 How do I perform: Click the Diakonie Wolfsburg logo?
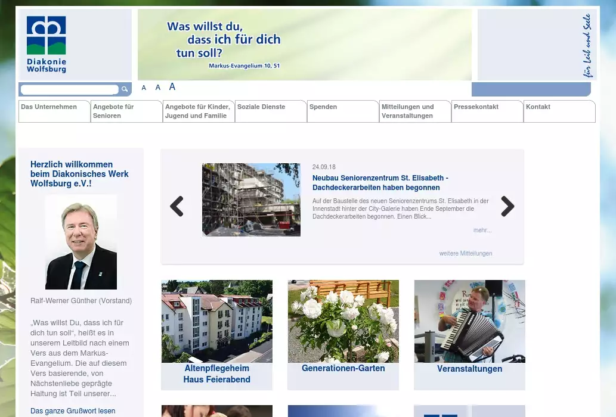click(47, 45)
